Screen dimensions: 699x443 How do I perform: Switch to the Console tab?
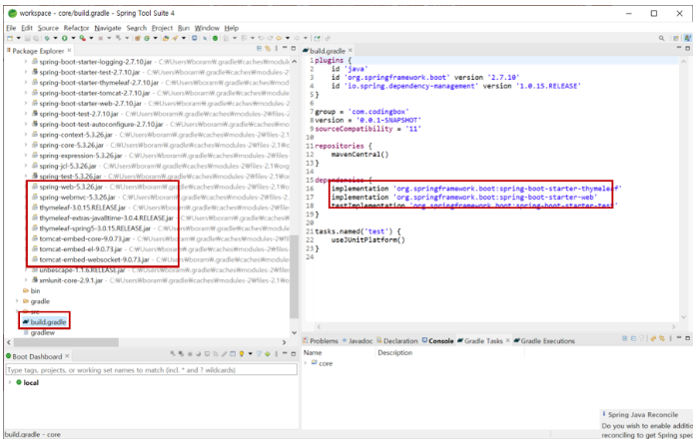click(437, 341)
